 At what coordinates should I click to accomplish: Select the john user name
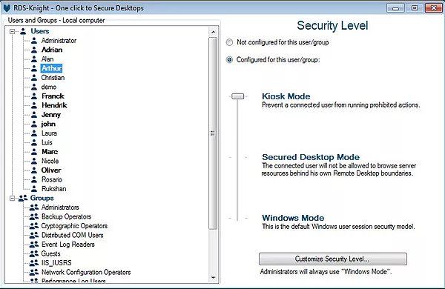click(48, 124)
